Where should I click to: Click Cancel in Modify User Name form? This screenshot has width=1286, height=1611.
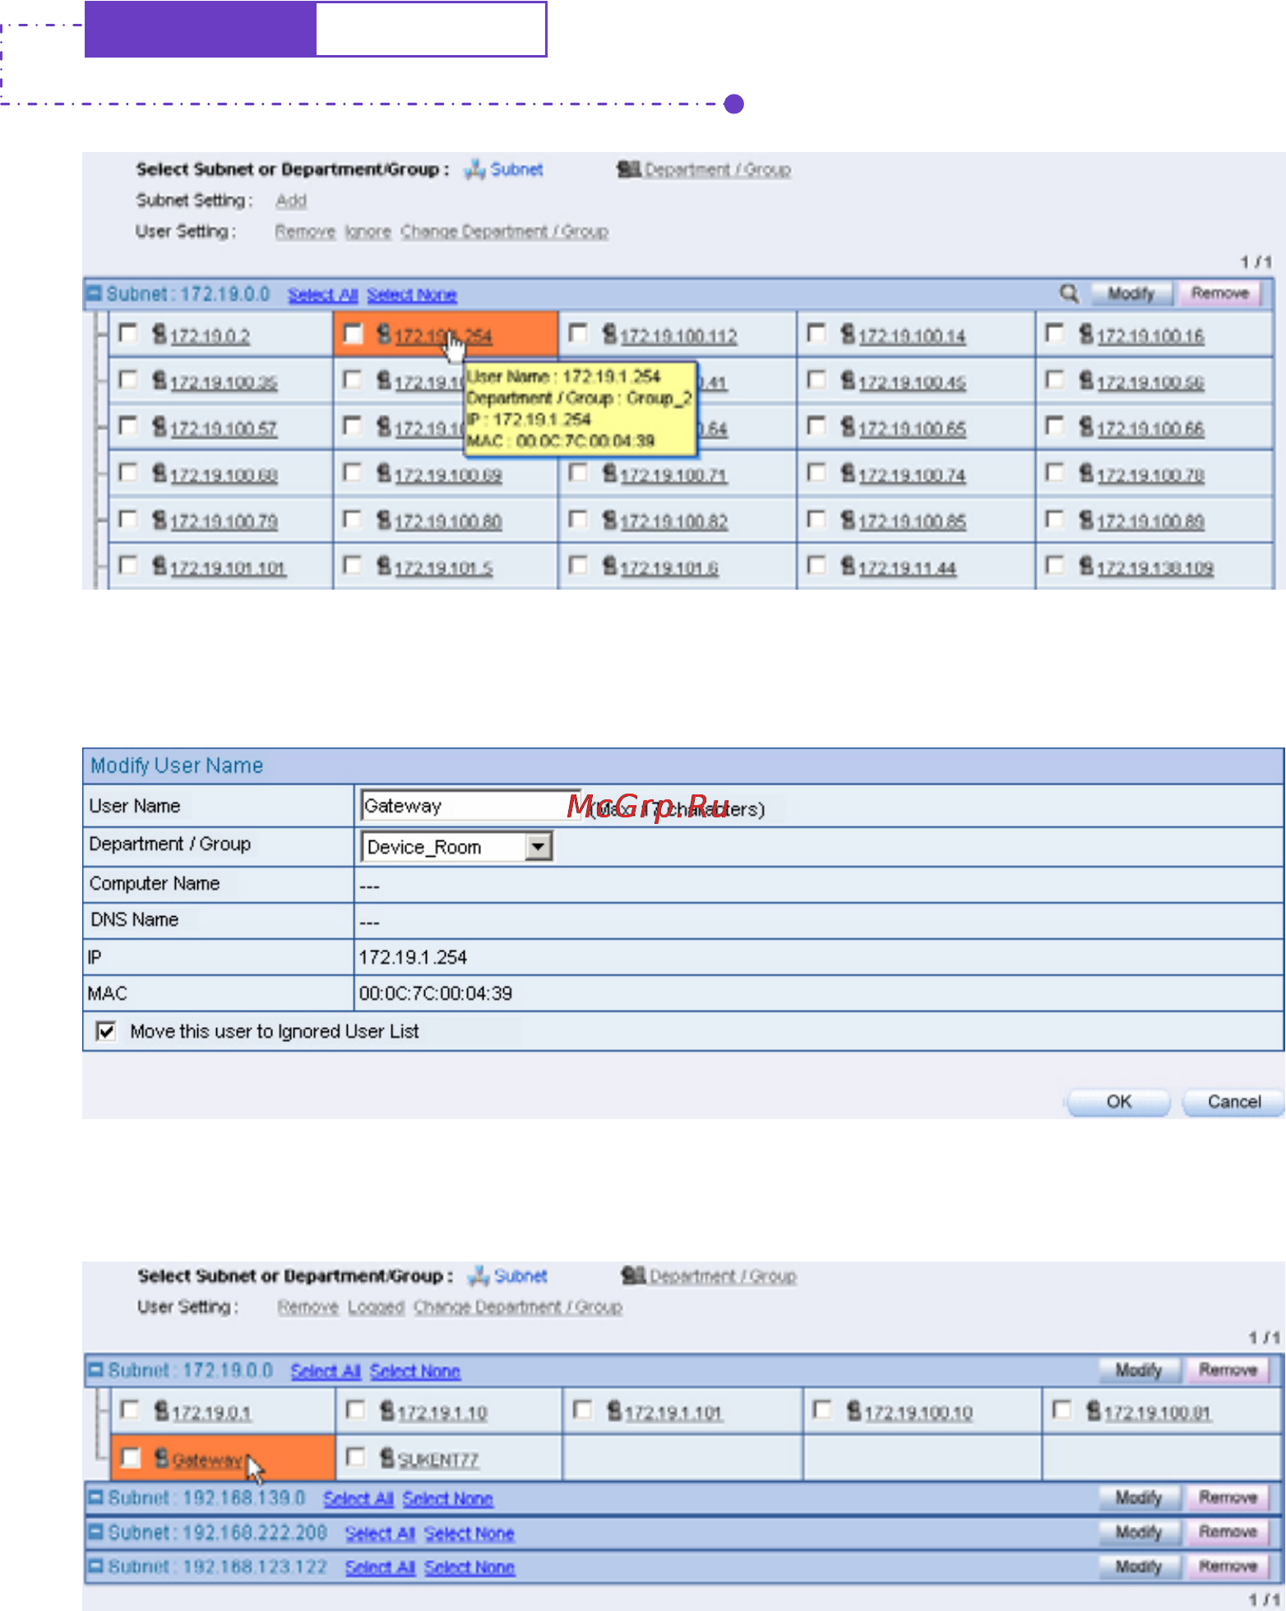[1233, 1102]
